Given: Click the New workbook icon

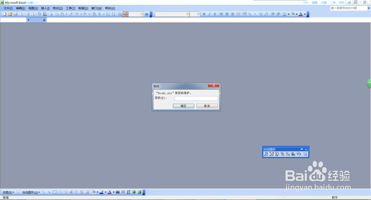Looking at the screenshot, I should [4, 14].
